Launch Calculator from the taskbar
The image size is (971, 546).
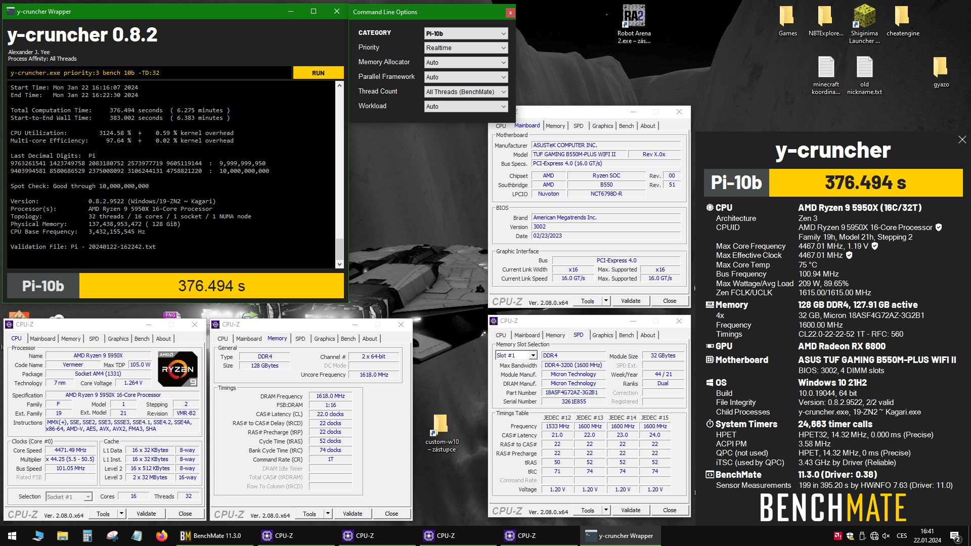[x=87, y=536]
